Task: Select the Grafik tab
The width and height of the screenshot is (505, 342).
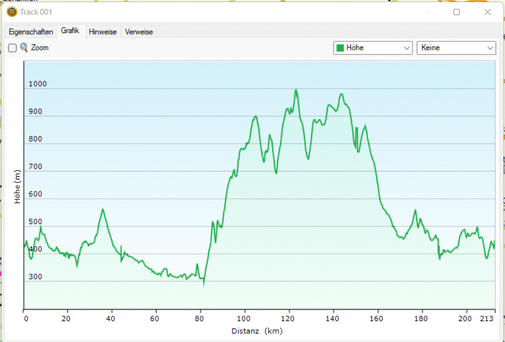Action: (70, 31)
